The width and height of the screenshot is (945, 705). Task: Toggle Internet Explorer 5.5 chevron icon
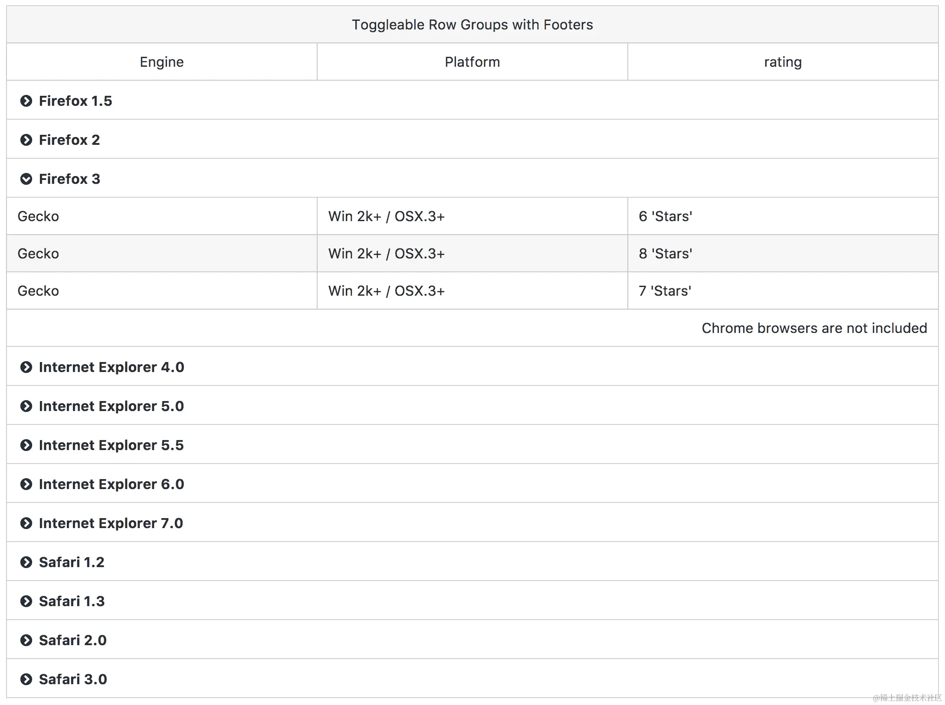[x=26, y=445]
